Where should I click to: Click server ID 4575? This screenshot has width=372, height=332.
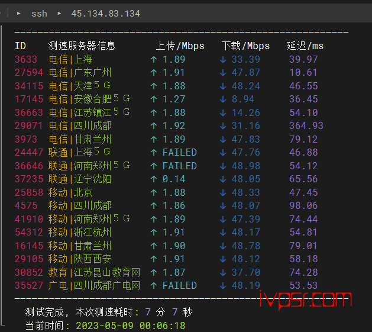point(26,205)
